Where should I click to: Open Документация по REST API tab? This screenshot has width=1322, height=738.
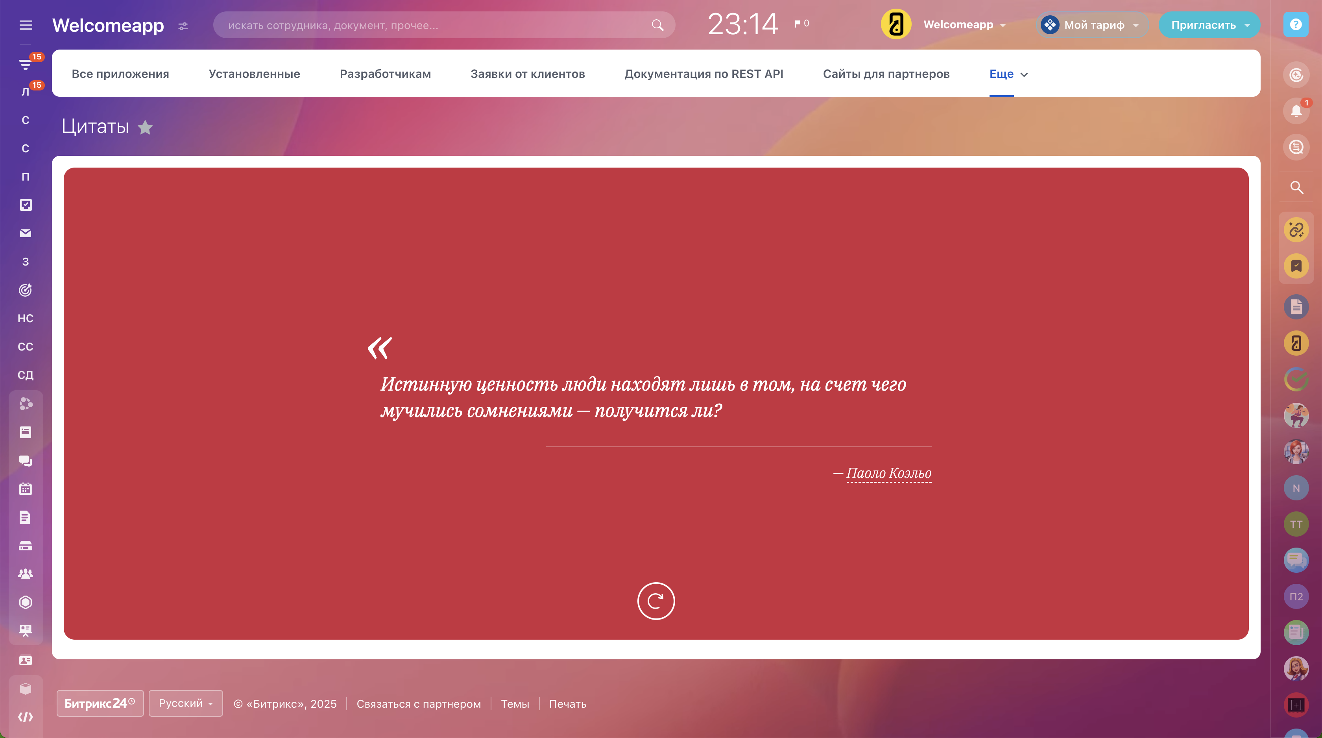[x=703, y=74]
